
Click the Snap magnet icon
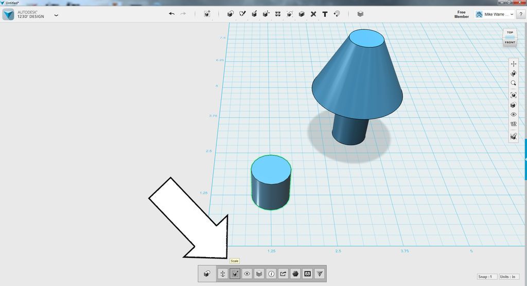(x=337, y=14)
